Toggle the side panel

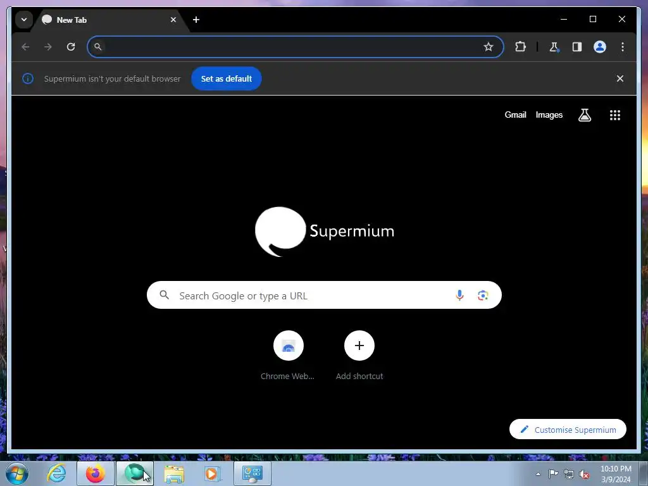pyautogui.click(x=577, y=47)
